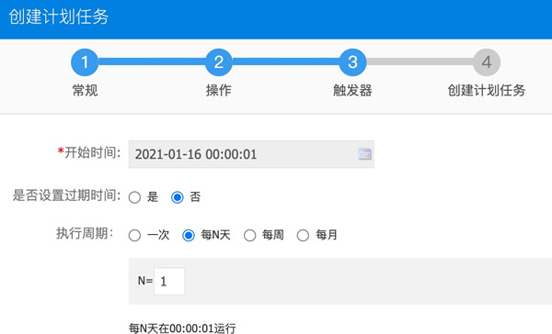This screenshot has height=334, width=552.
Task: Jump to step 4 circle
Action: (x=487, y=62)
